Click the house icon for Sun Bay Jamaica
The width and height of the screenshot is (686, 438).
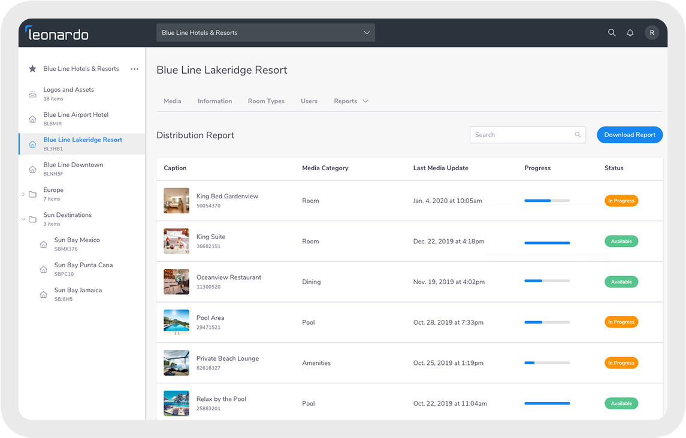tap(43, 294)
